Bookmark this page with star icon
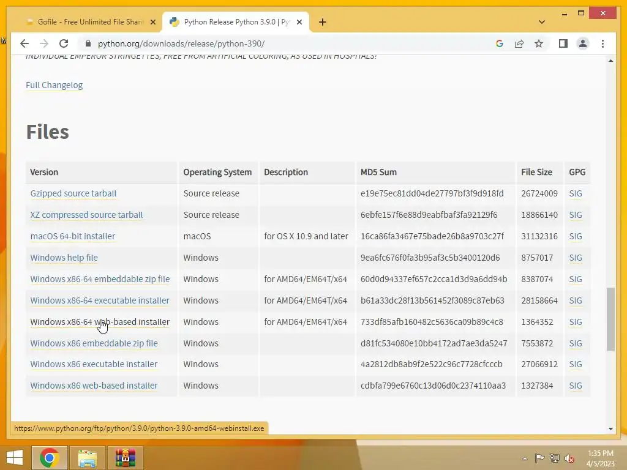The image size is (627, 470). 539,43
